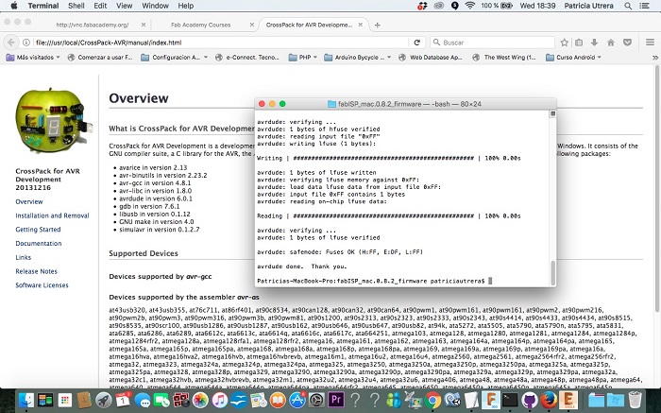Show more bookmarks with the overflow chevron

tap(655, 58)
